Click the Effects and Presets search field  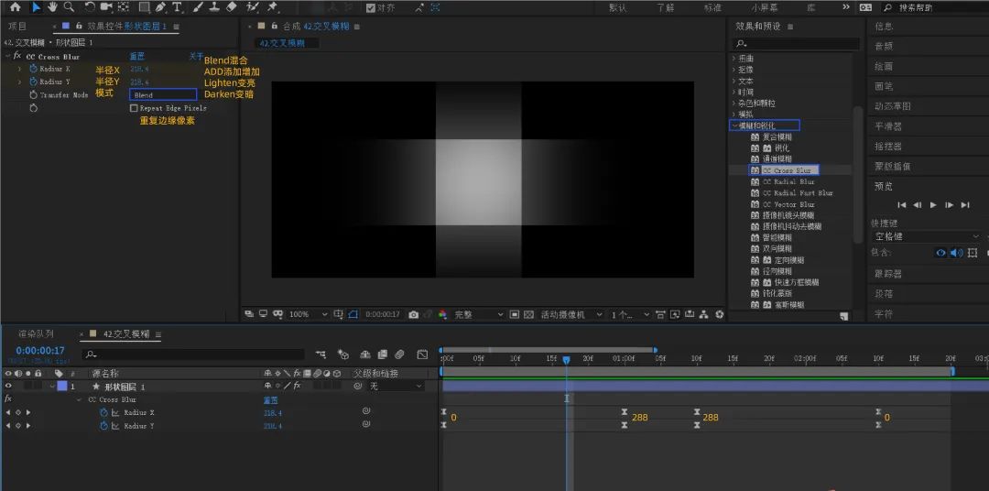[x=796, y=44]
